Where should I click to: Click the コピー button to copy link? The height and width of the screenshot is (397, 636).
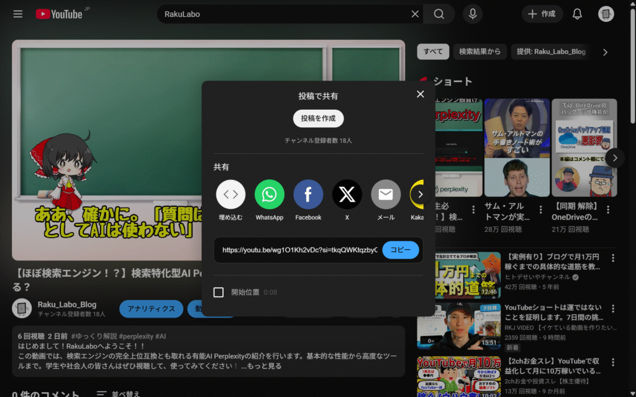pos(401,250)
